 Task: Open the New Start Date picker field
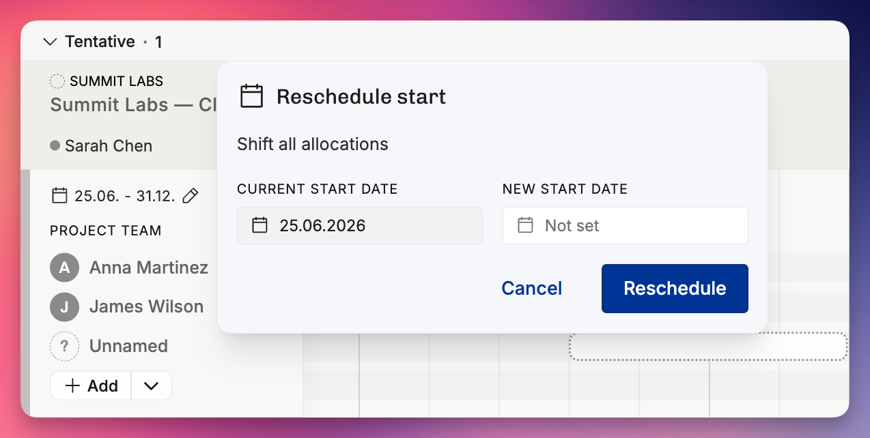click(626, 225)
